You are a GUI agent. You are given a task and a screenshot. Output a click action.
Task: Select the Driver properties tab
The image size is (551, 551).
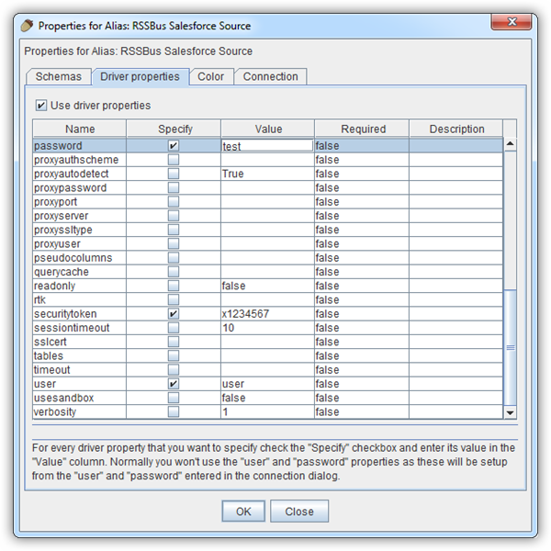click(140, 77)
